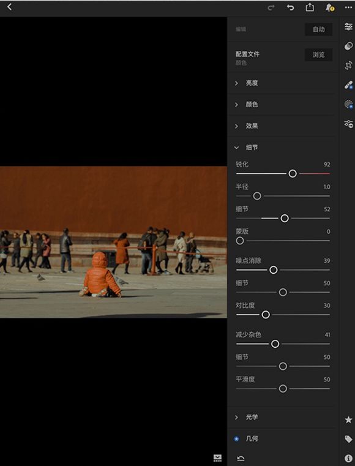Go back using the top-left arrow
355x466 pixels.
[x=10, y=7]
